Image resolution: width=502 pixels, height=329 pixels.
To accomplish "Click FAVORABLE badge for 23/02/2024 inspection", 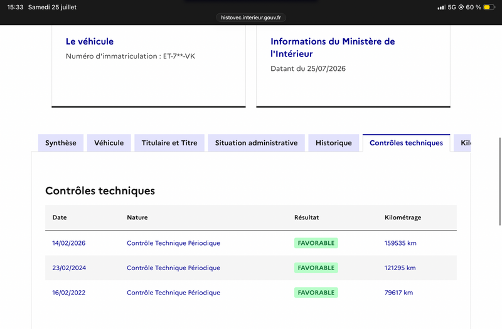I will [x=316, y=268].
